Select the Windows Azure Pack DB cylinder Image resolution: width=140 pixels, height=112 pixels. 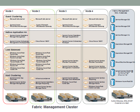click(x=113, y=82)
